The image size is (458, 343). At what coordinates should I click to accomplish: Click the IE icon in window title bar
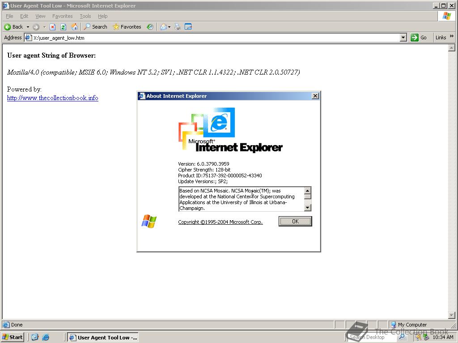pyautogui.click(x=6, y=5)
